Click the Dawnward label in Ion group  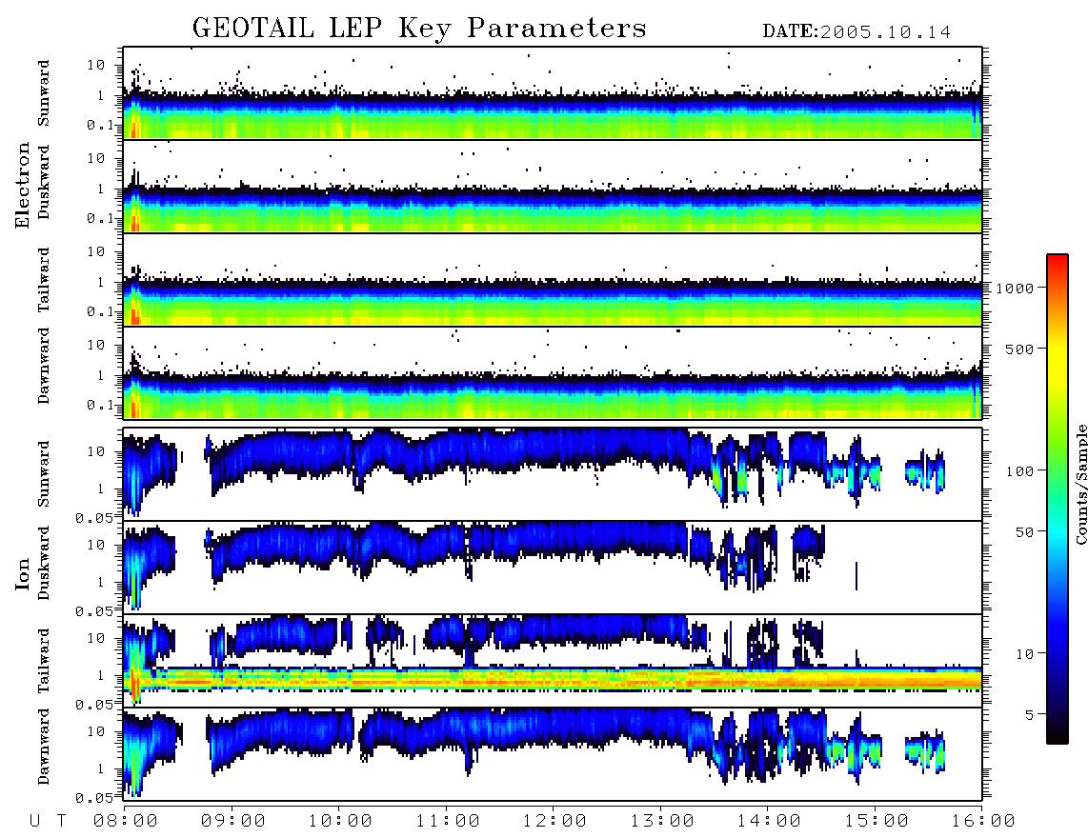point(44,748)
